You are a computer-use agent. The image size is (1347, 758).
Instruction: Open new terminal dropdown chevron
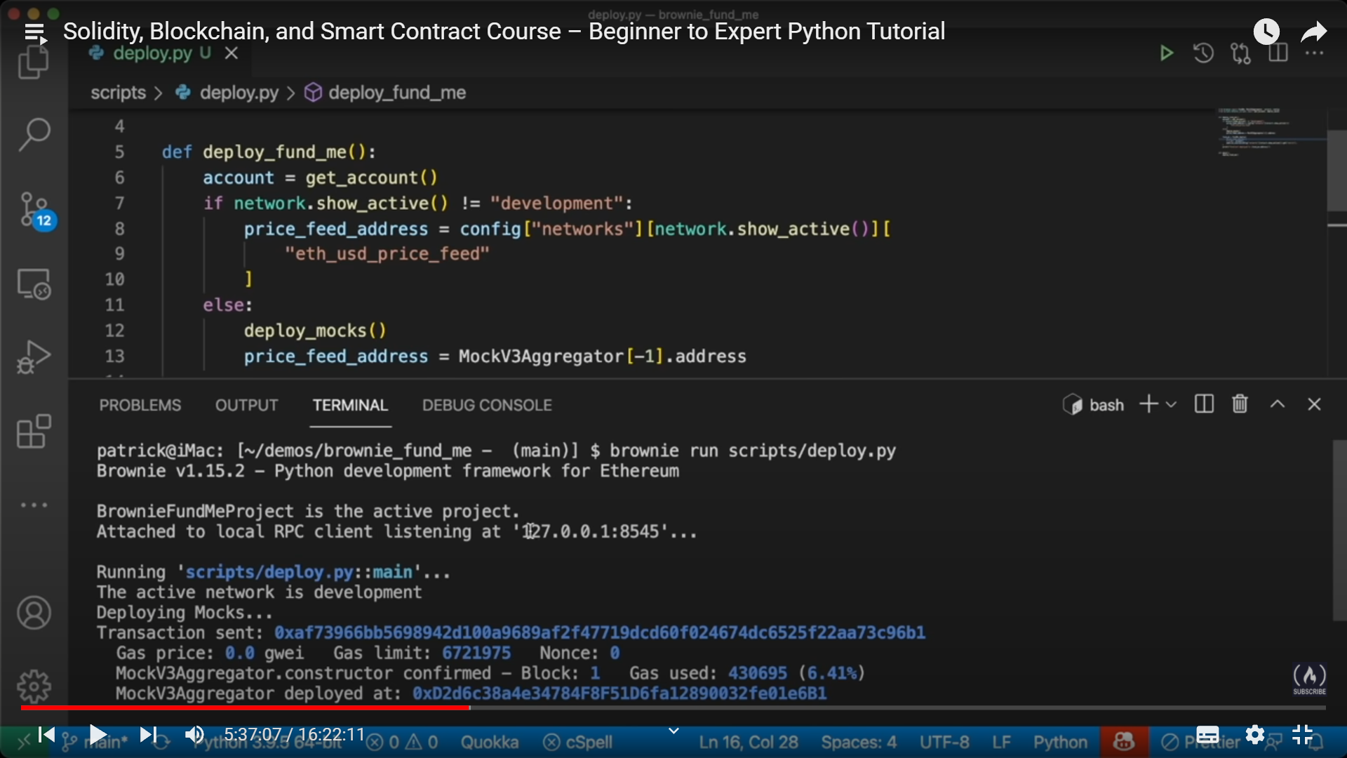tap(1171, 405)
